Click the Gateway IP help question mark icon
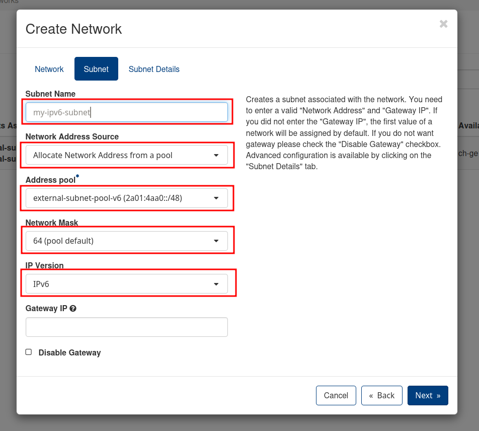The height and width of the screenshot is (431, 479). point(73,309)
